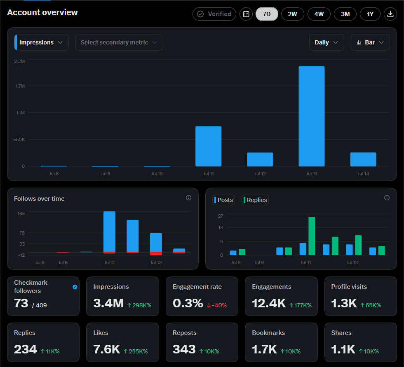
Task: Click the Jul 14 impressions bar
Action: (x=363, y=159)
